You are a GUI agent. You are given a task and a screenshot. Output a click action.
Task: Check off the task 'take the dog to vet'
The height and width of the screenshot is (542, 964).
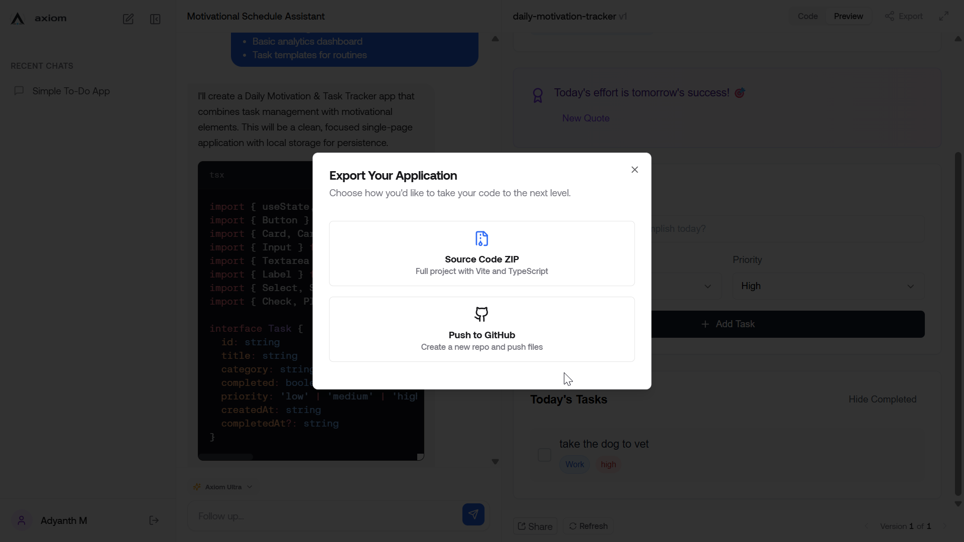pyautogui.click(x=545, y=455)
